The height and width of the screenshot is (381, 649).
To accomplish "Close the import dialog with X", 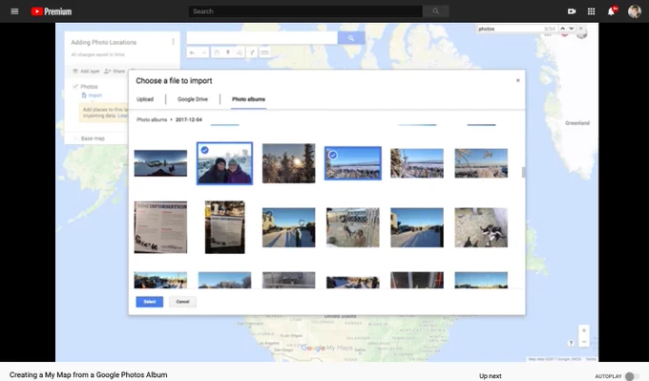I will click(x=518, y=80).
